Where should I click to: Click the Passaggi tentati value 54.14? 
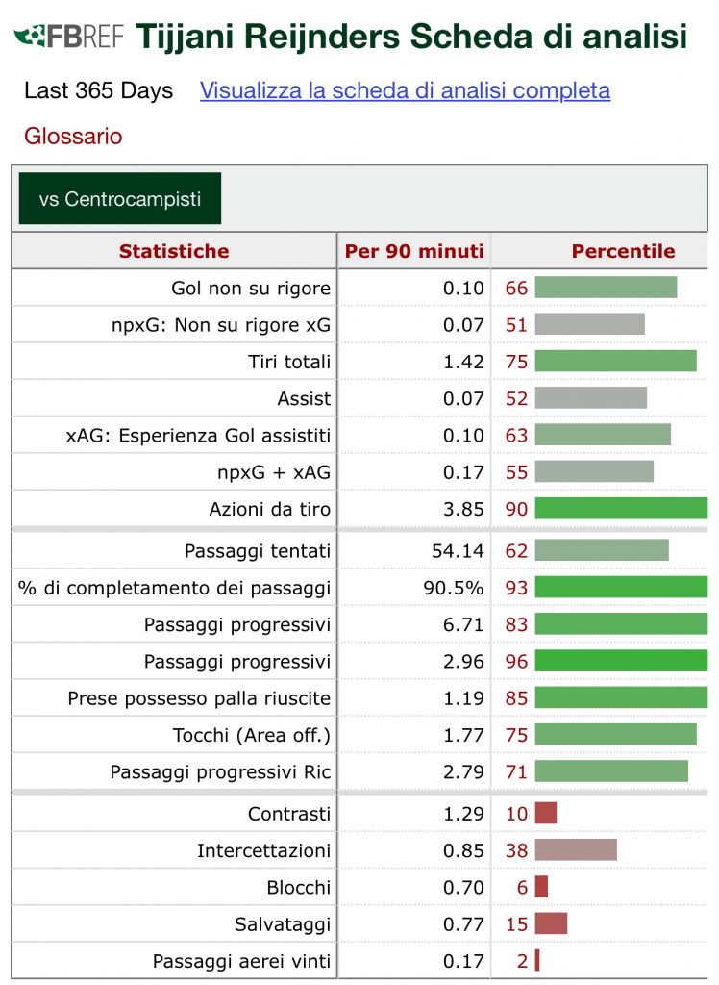tap(459, 551)
